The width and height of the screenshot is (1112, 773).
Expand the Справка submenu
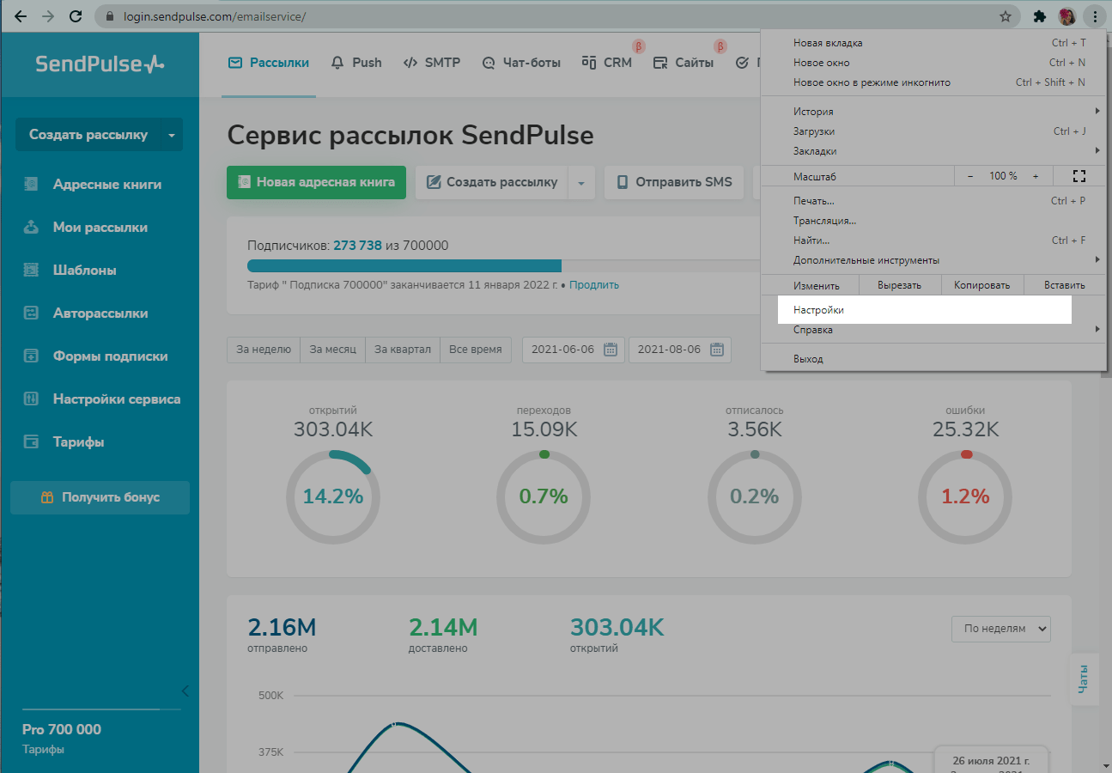(933, 330)
